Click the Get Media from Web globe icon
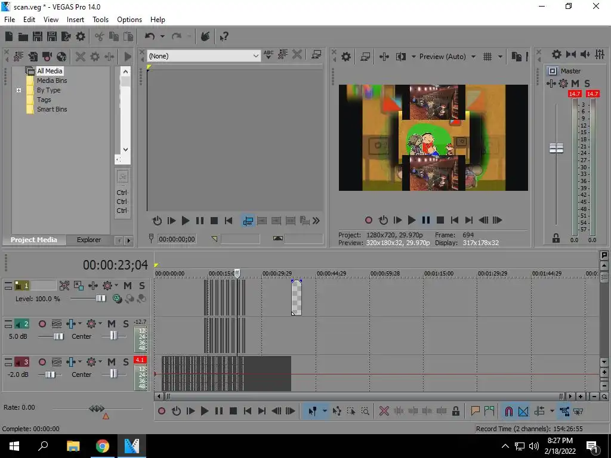Viewport: 611px width, 458px height. [61, 57]
